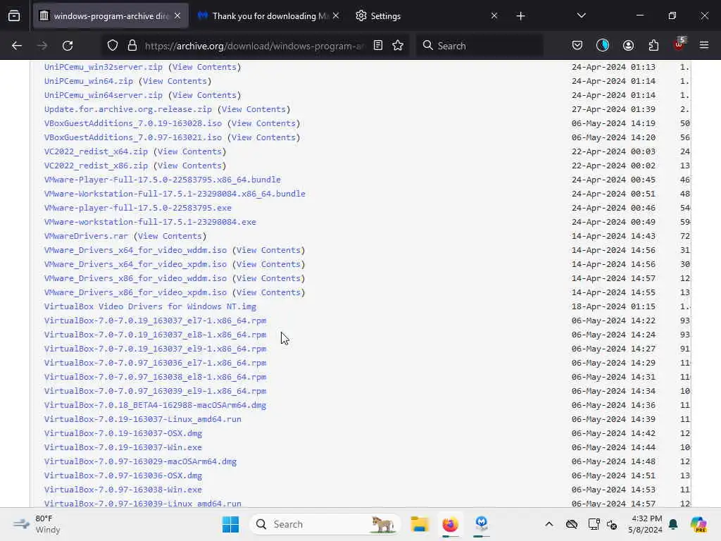Screen dimensions: 721x541
Task: Download VirtualBox-7.0.97-163038-Win.exe
Action: point(123,490)
